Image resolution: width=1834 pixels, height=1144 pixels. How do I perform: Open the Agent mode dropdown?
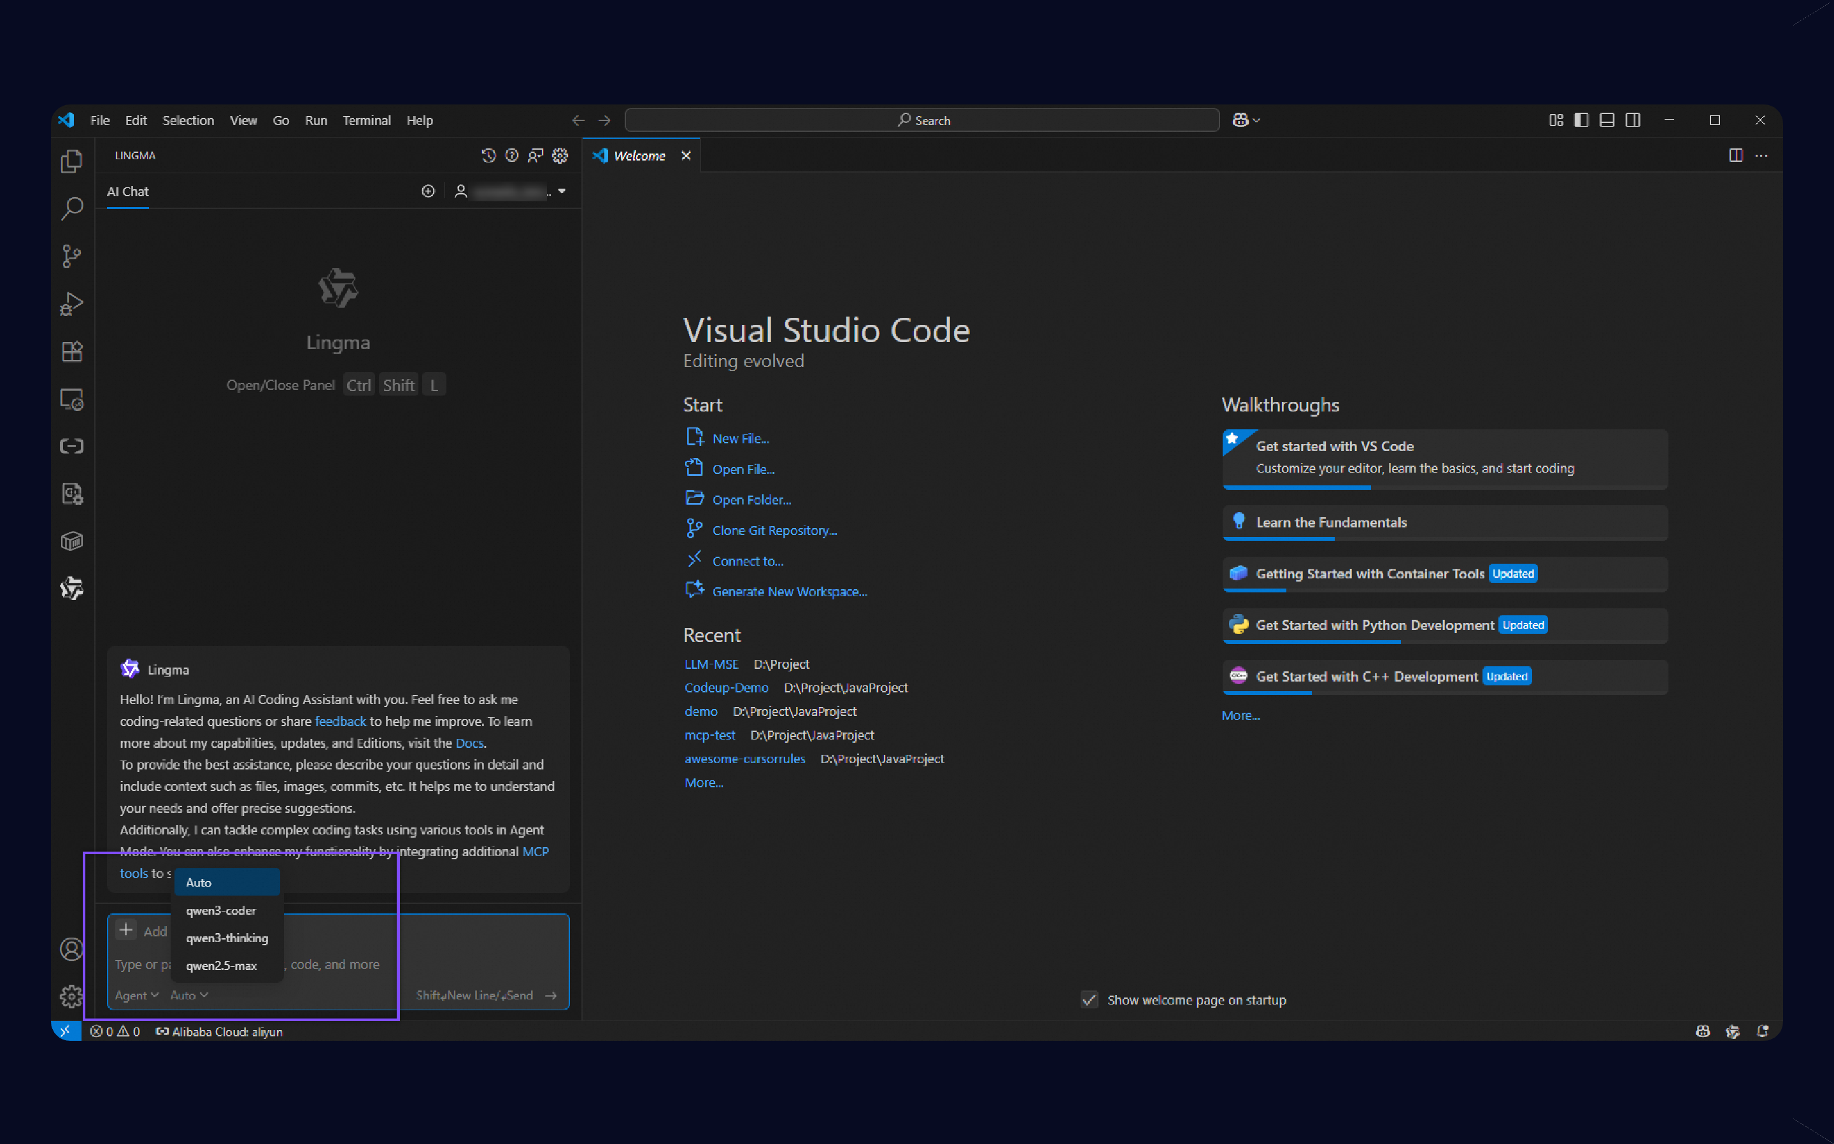coord(137,995)
